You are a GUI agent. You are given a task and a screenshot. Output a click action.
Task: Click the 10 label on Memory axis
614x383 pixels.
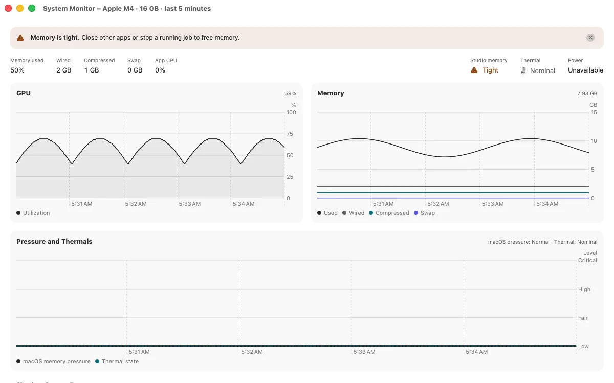click(x=594, y=141)
